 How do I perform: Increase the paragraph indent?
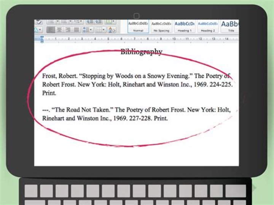[98, 22]
